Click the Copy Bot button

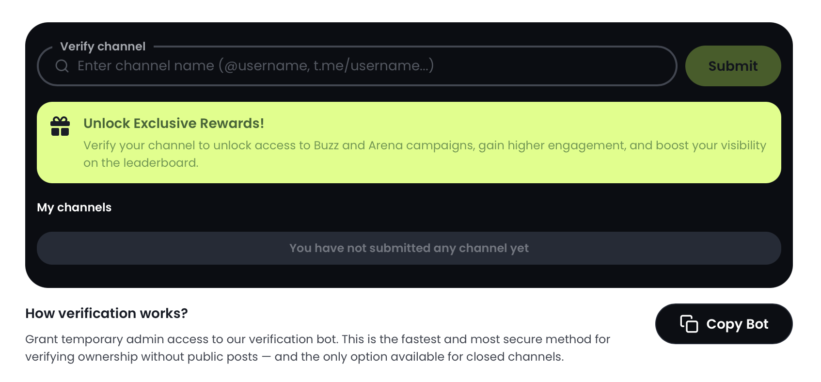pyautogui.click(x=724, y=324)
